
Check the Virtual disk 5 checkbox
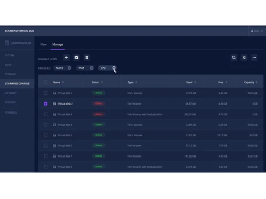(x=46, y=135)
